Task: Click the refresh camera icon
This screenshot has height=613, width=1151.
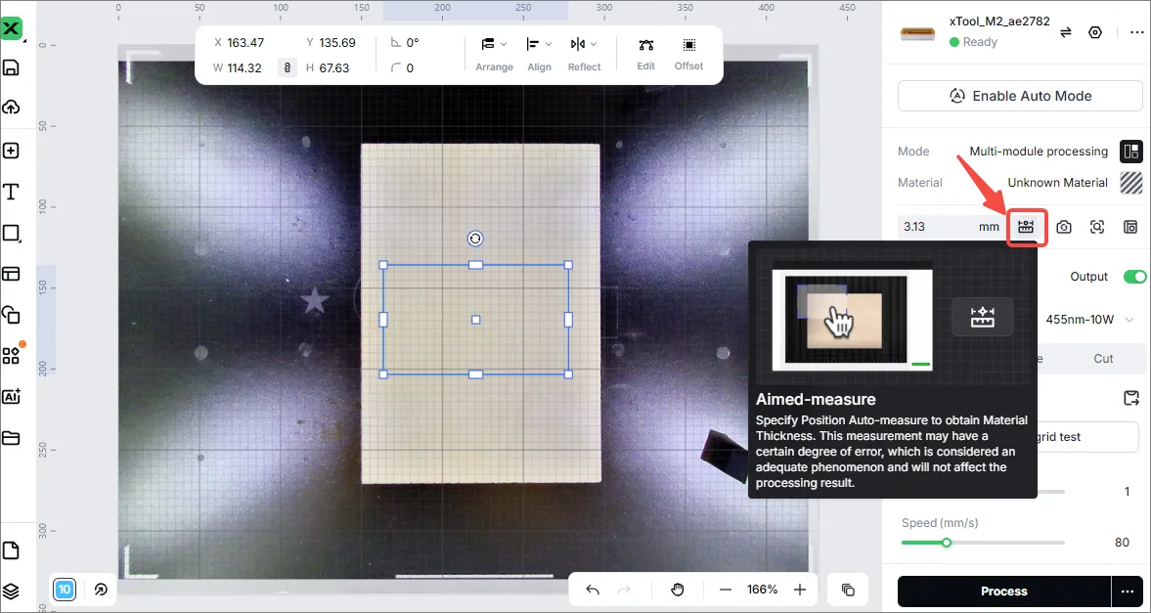Action: (x=1064, y=227)
